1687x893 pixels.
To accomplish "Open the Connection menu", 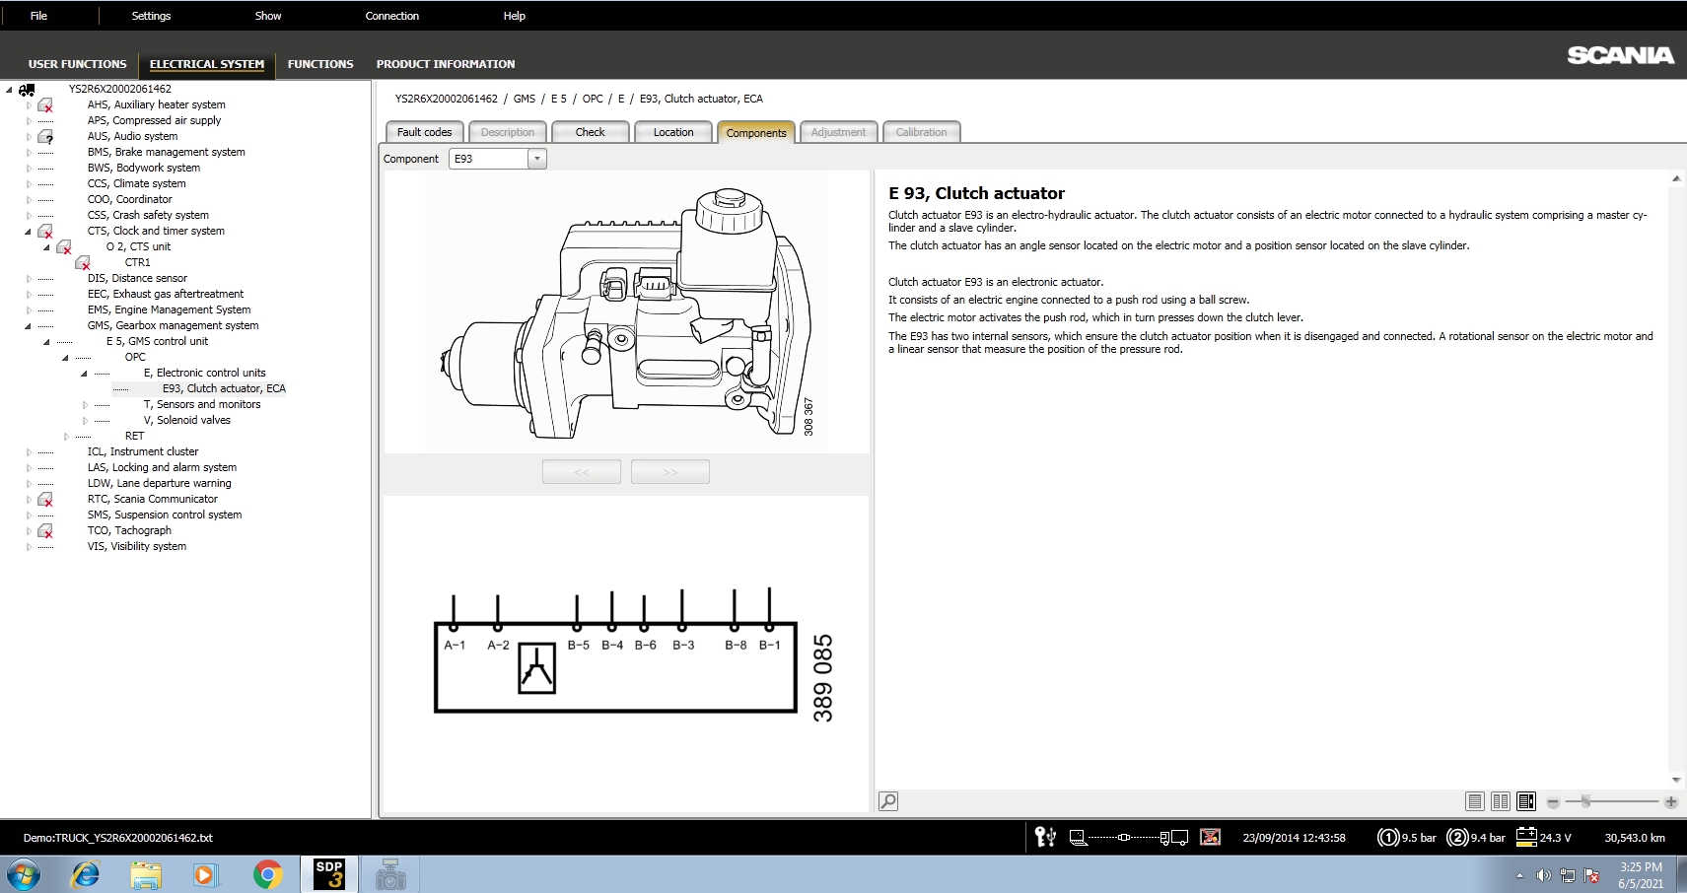I will [392, 15].
